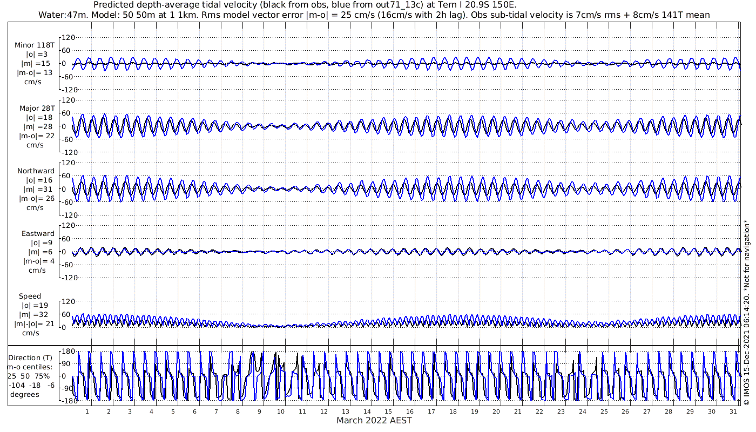Click the 'm-o centiles:' label

[x=30, y=367]
